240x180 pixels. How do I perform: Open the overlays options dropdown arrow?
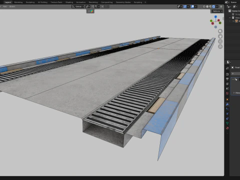tap(196, 6)
